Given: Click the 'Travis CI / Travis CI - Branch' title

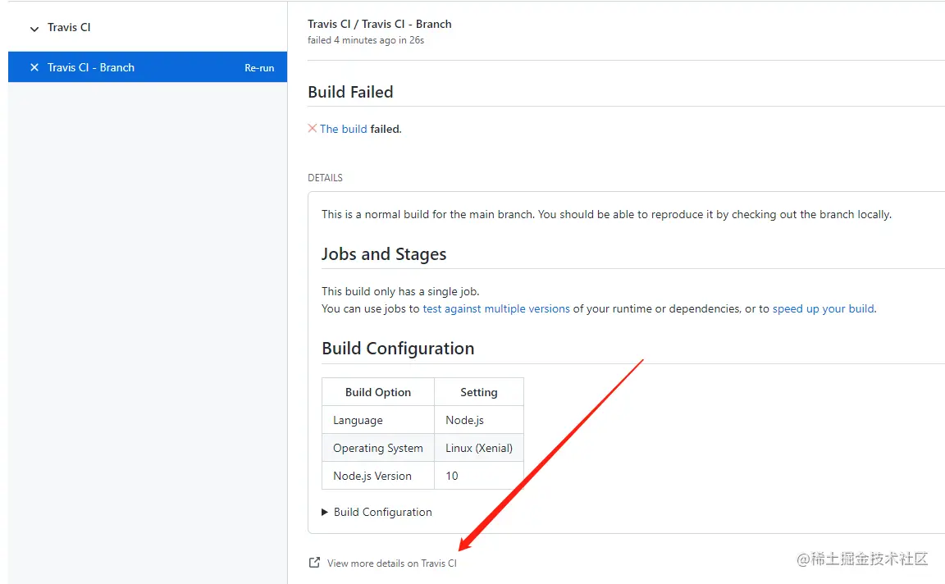Looking at the screenshot, I should [380, 24].
